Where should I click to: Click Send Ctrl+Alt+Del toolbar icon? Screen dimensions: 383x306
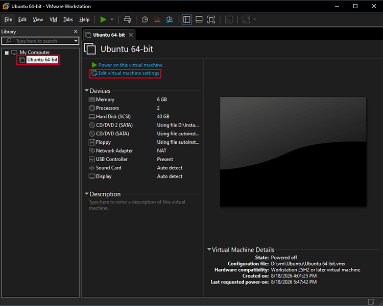pyautogui.click(x=127, y=19)
